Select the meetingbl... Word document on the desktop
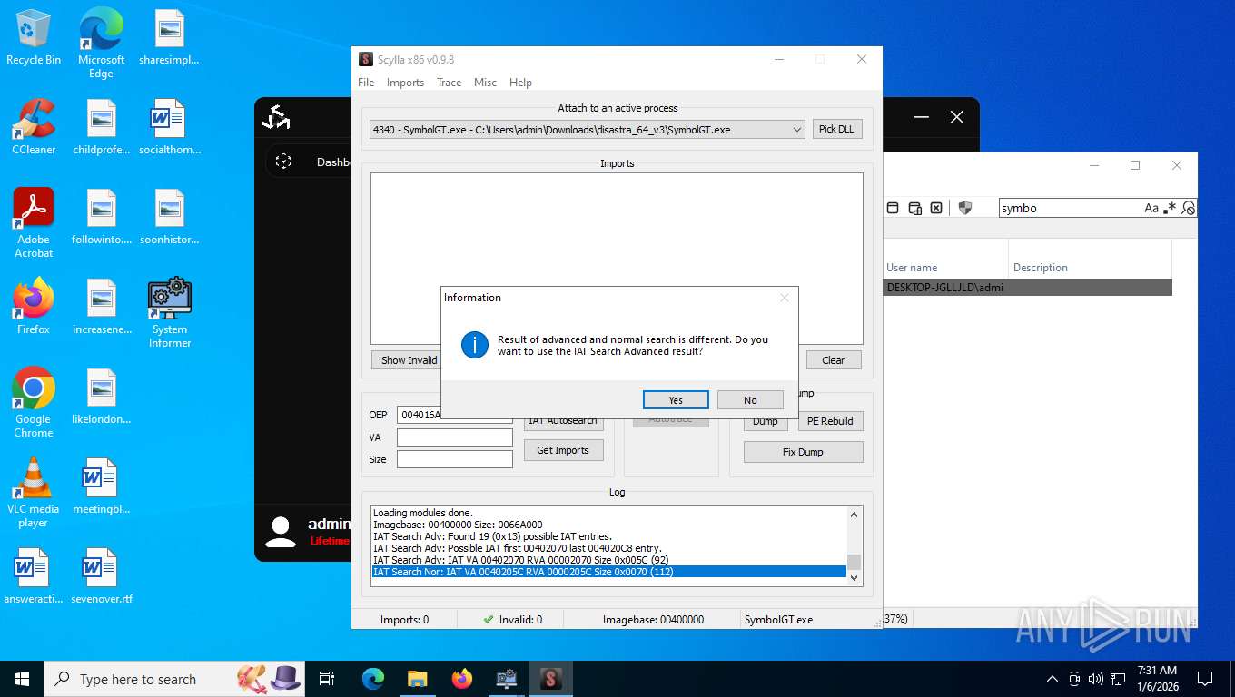Image resolution: width=1235 pixels, height=697 pixels. [101, 486]
